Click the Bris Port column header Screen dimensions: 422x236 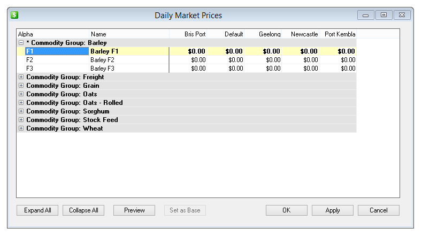tap(188, 34)
